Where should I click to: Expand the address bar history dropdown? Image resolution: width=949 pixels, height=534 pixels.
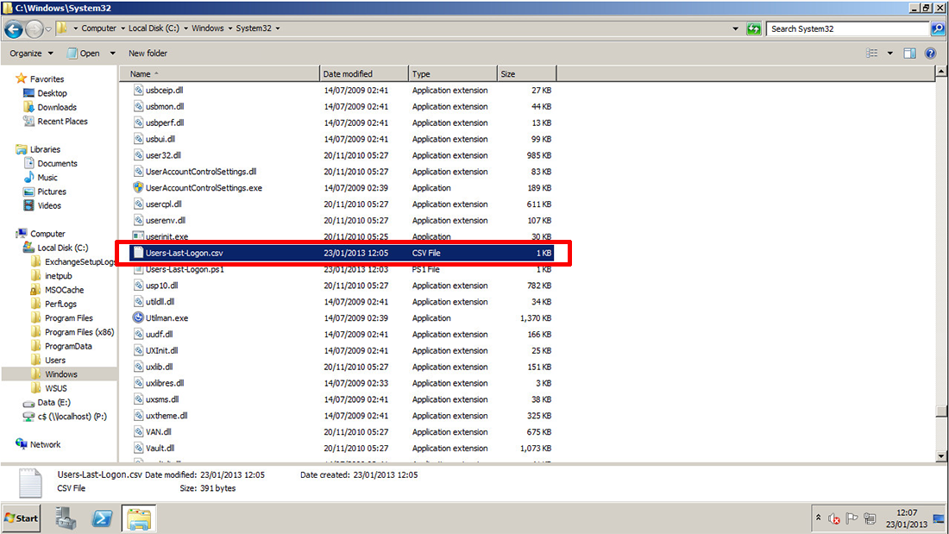[734, 28]
